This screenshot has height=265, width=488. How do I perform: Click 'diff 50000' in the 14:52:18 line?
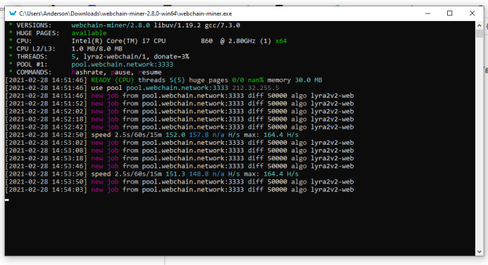pos(268,119)
